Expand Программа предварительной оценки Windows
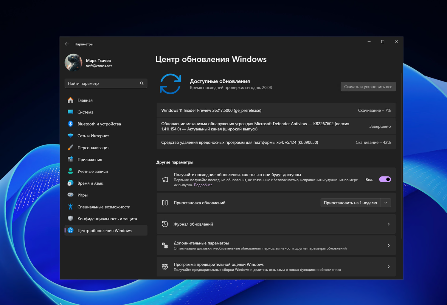This screenshot has width=447, height=305. click(x=389, y=267)
